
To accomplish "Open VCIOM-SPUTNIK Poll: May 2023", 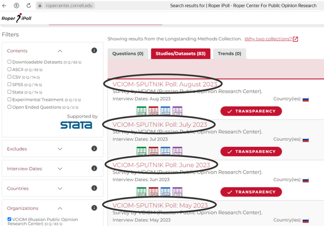I will pos(160,205).
